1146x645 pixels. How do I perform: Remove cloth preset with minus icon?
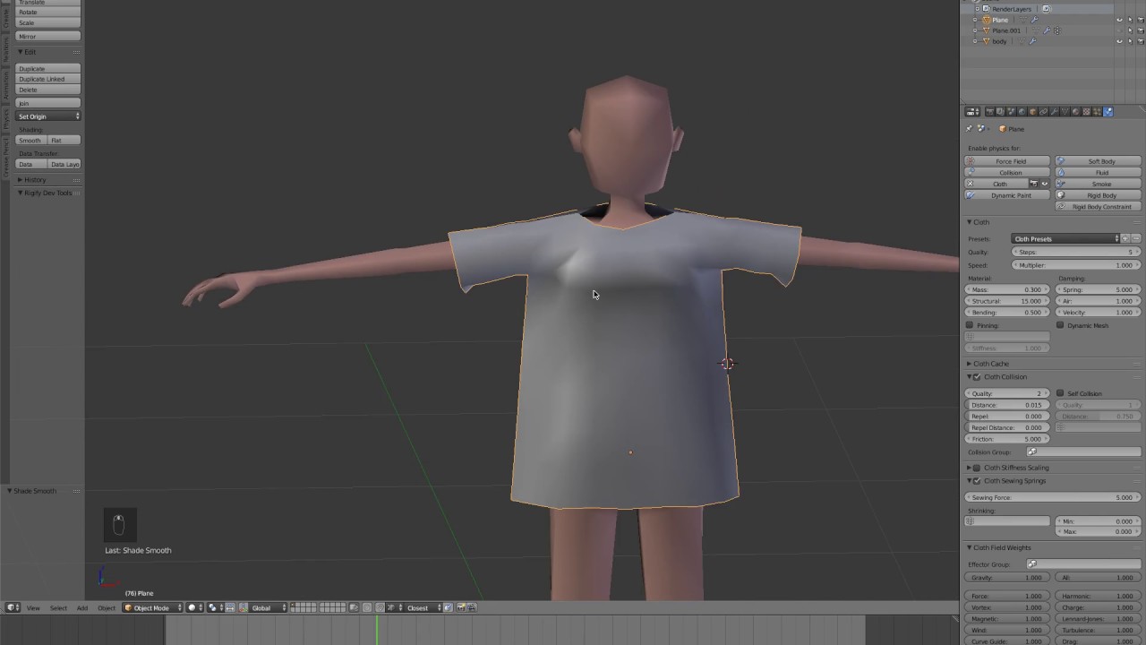tap(1136, 239)
